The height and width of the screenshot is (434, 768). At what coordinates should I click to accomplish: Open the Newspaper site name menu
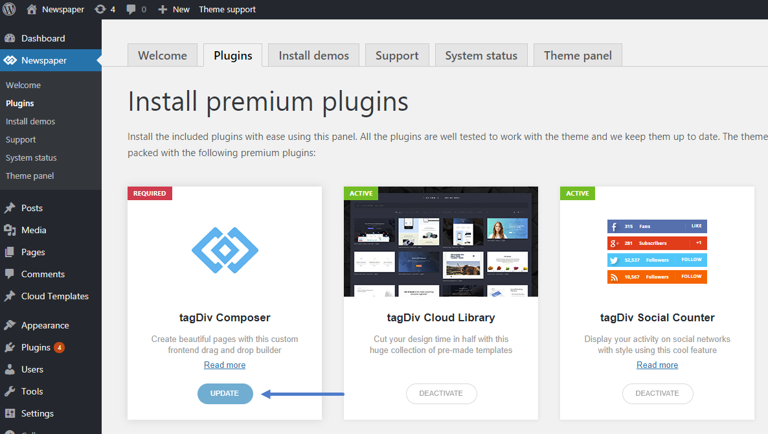click(x=63, y=9)
